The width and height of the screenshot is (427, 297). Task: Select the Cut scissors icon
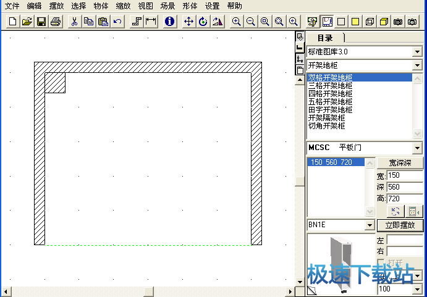point(74,22)
